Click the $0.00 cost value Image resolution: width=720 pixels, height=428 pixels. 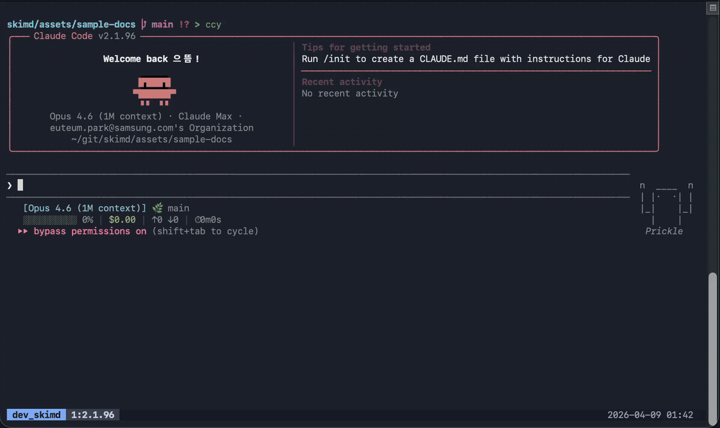point(122,220)
